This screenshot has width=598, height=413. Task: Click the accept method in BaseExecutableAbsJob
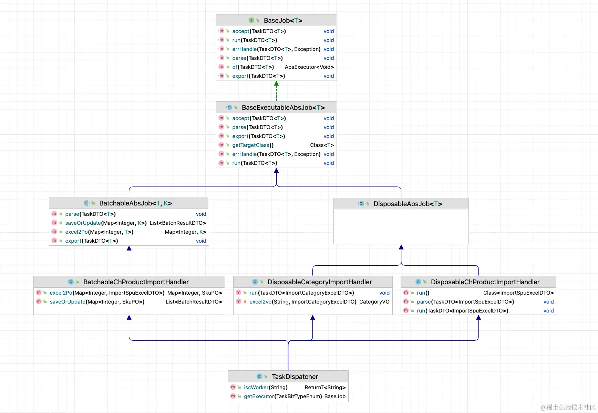point(259,118)
